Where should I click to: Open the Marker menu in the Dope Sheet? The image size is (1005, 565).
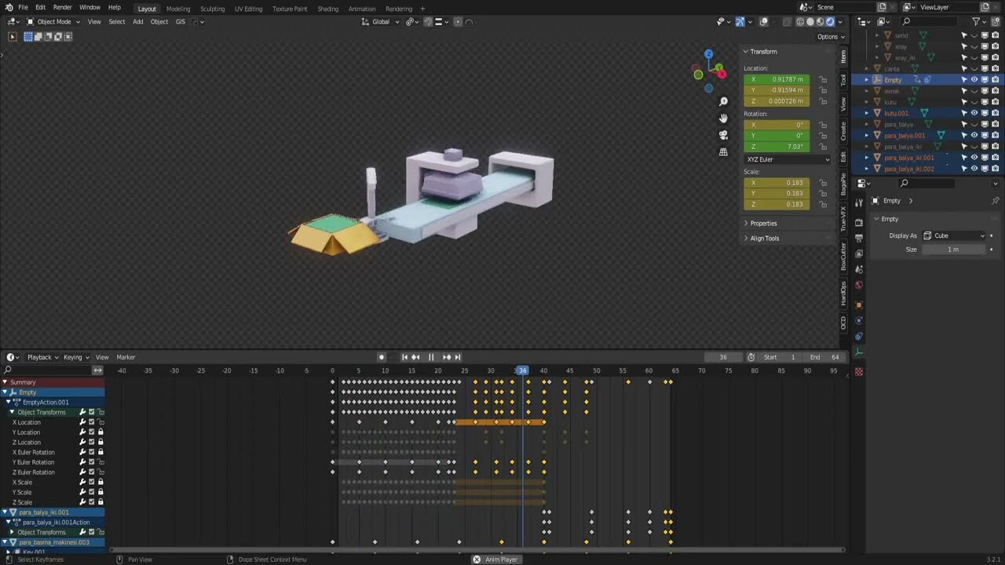126,357
